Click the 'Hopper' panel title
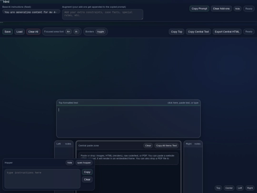 [x=9, y=163]
